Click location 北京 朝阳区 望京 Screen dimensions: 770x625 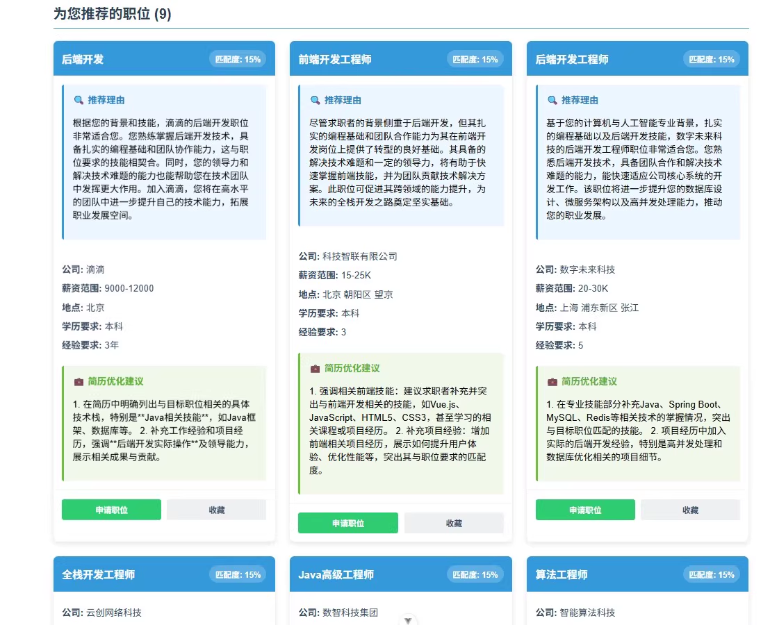coord(358,294)
